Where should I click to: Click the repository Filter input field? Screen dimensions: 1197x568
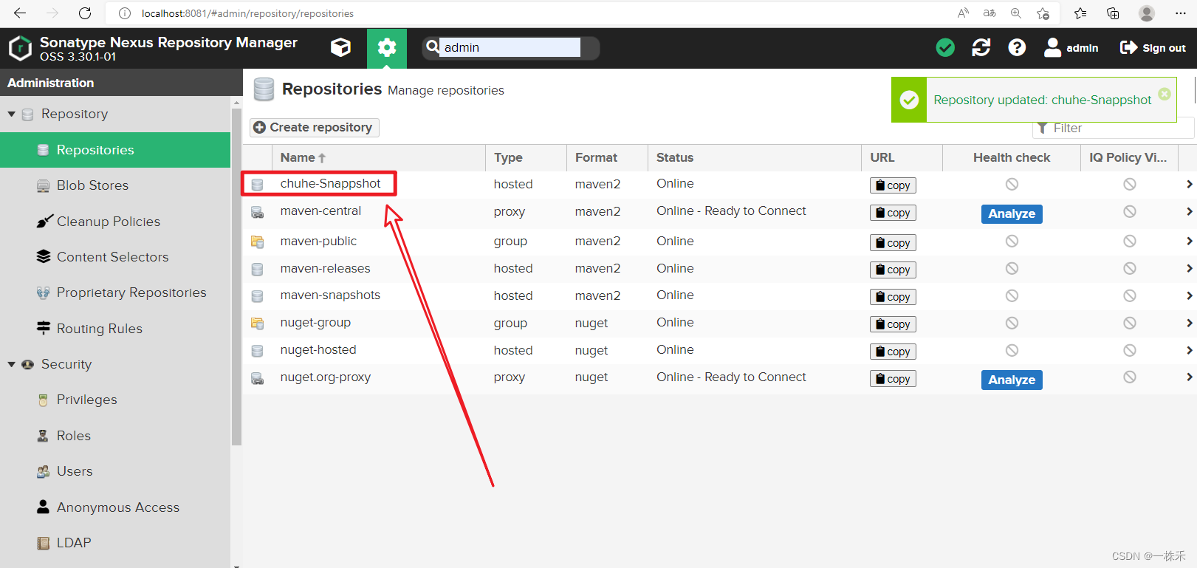tap(1113, 129)
